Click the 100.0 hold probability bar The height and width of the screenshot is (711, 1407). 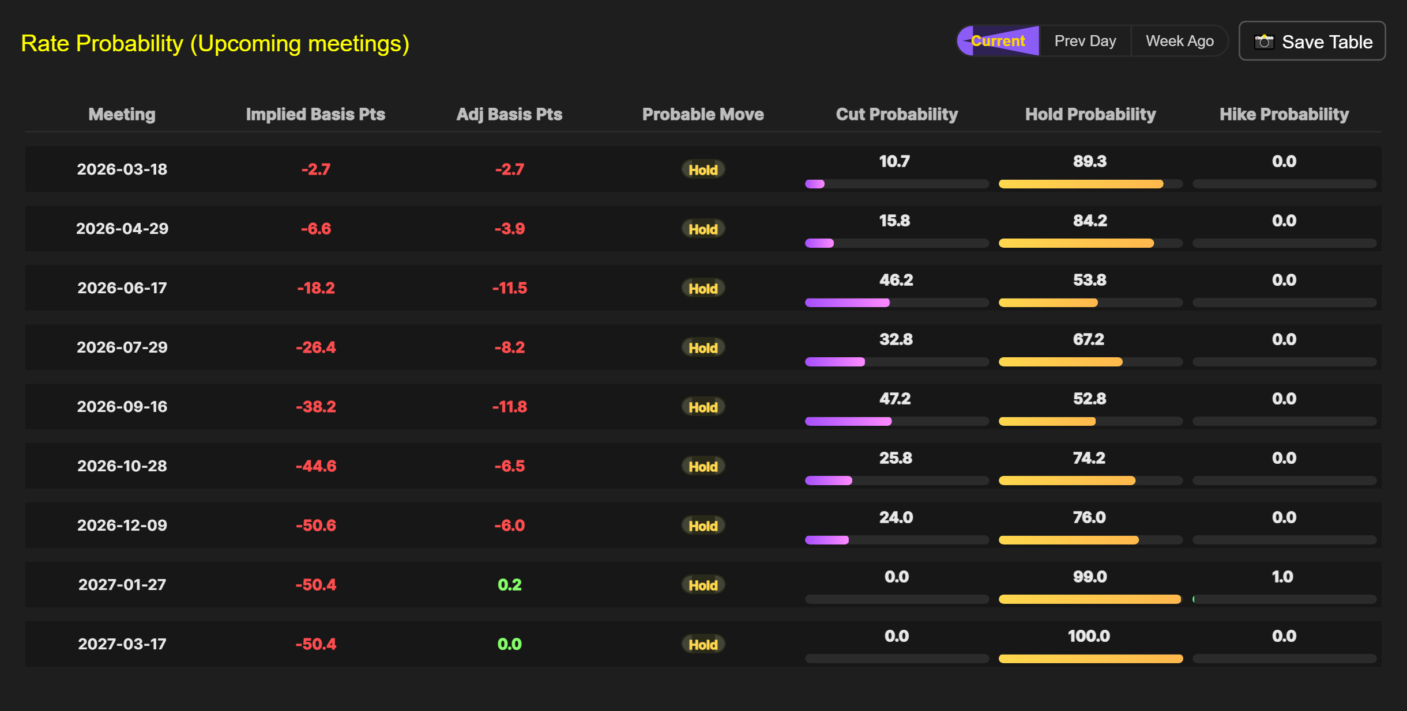pos(1090,659)
